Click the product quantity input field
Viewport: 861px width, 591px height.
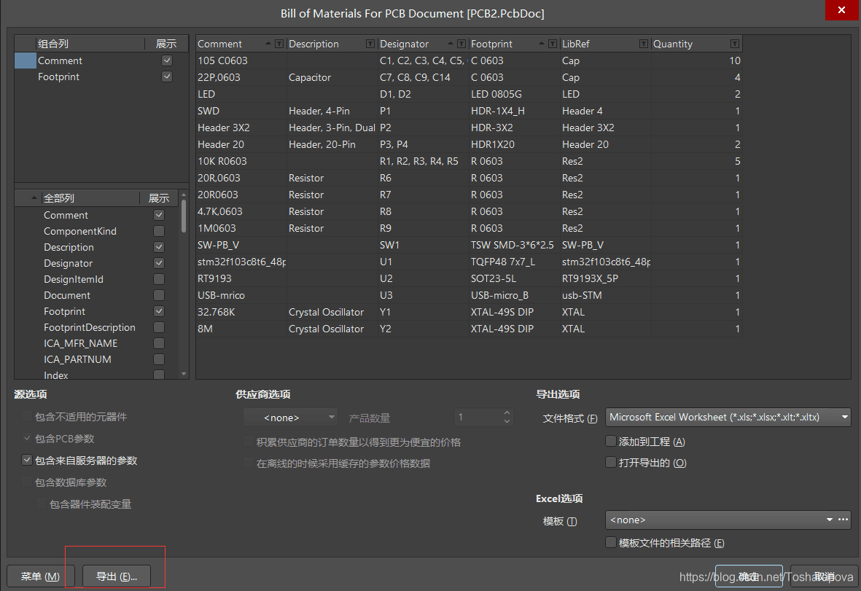(x=478, y=418)
